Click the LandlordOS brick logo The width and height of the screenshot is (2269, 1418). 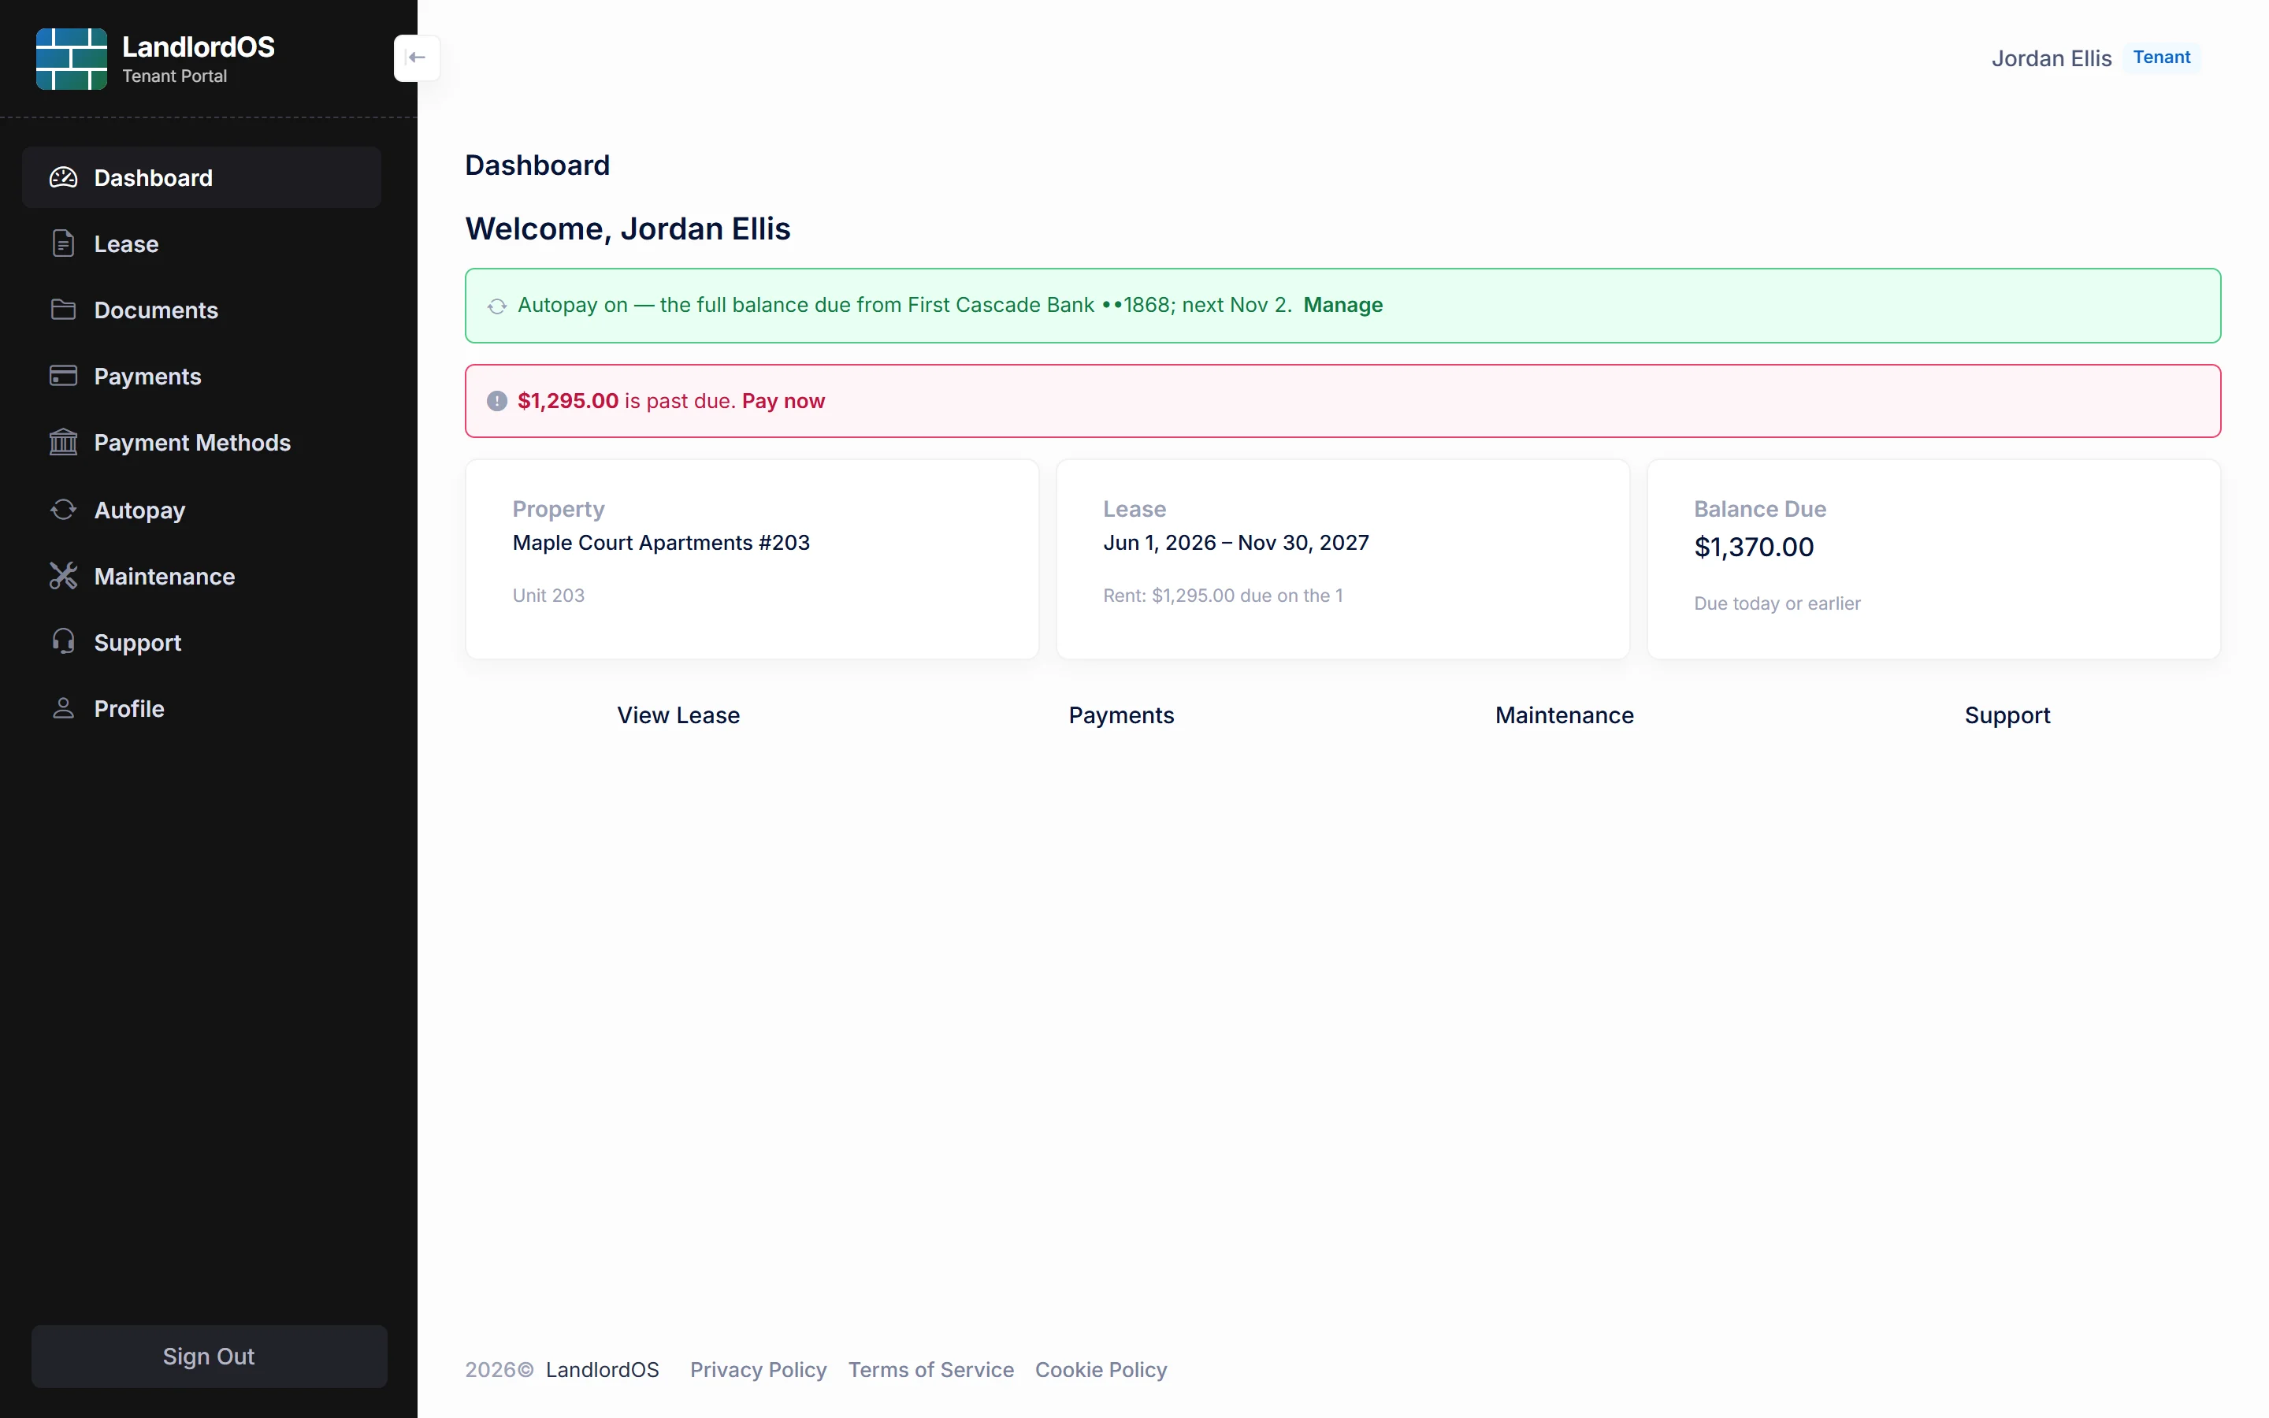coord(71,59)
